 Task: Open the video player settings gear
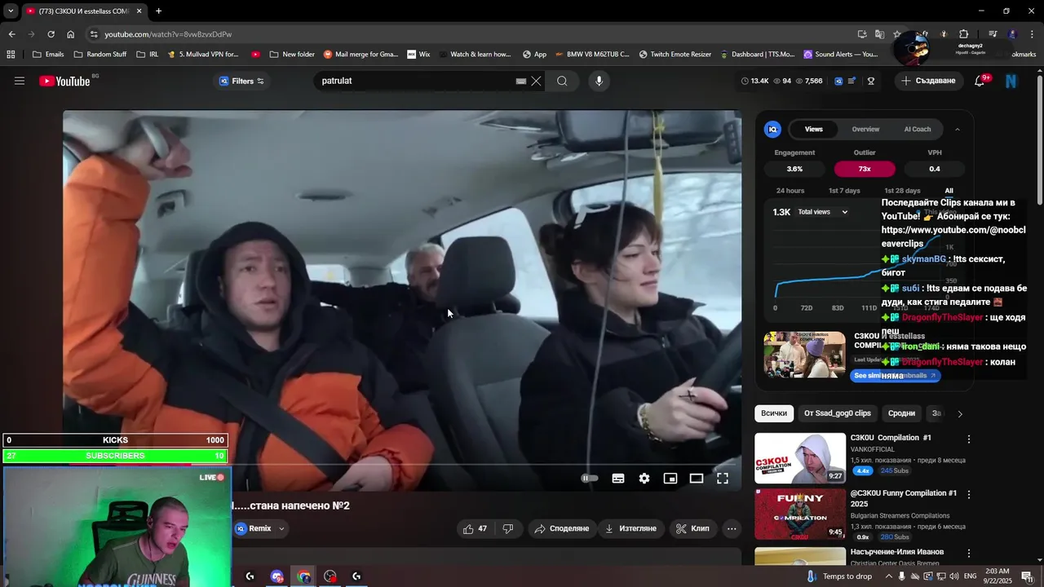coord(644,479)
